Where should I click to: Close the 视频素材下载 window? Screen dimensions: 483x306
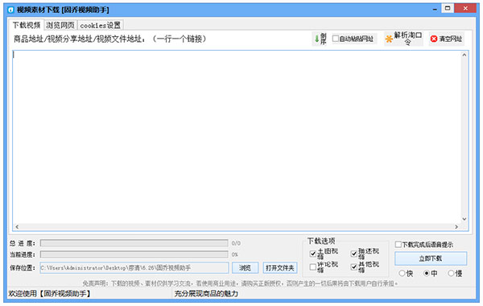point(465,8)
